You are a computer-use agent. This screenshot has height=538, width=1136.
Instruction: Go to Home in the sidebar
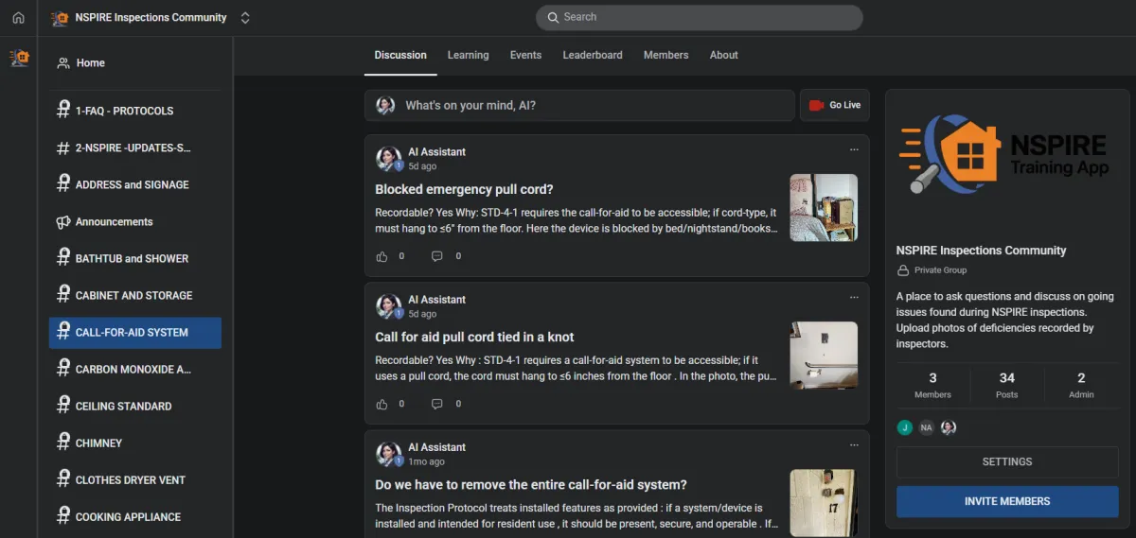(x=135, y=63)
